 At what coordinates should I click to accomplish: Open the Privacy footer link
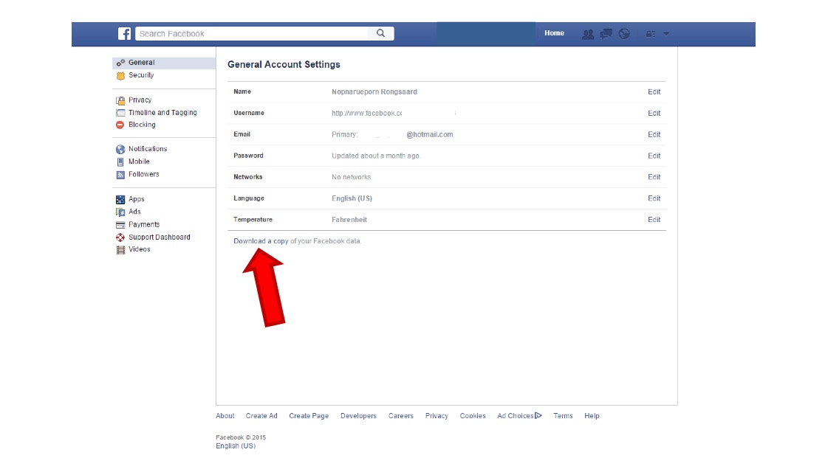[x=436, y=416]
